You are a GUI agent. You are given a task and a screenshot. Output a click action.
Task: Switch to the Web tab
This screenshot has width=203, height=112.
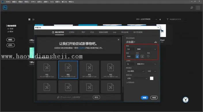point(115,32)
